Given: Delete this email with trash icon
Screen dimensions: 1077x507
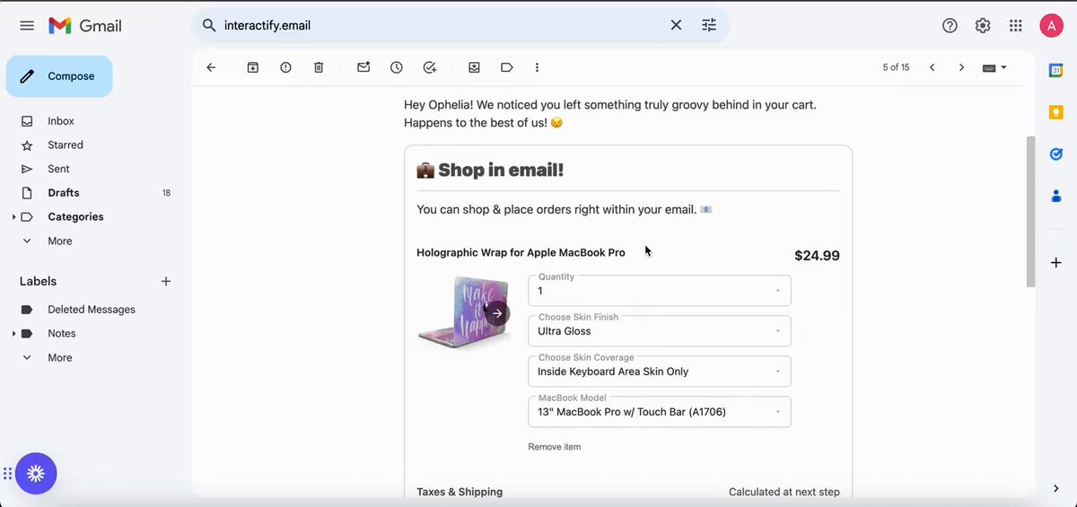Looking at the screenshot, I should click(x=319, y=67).
